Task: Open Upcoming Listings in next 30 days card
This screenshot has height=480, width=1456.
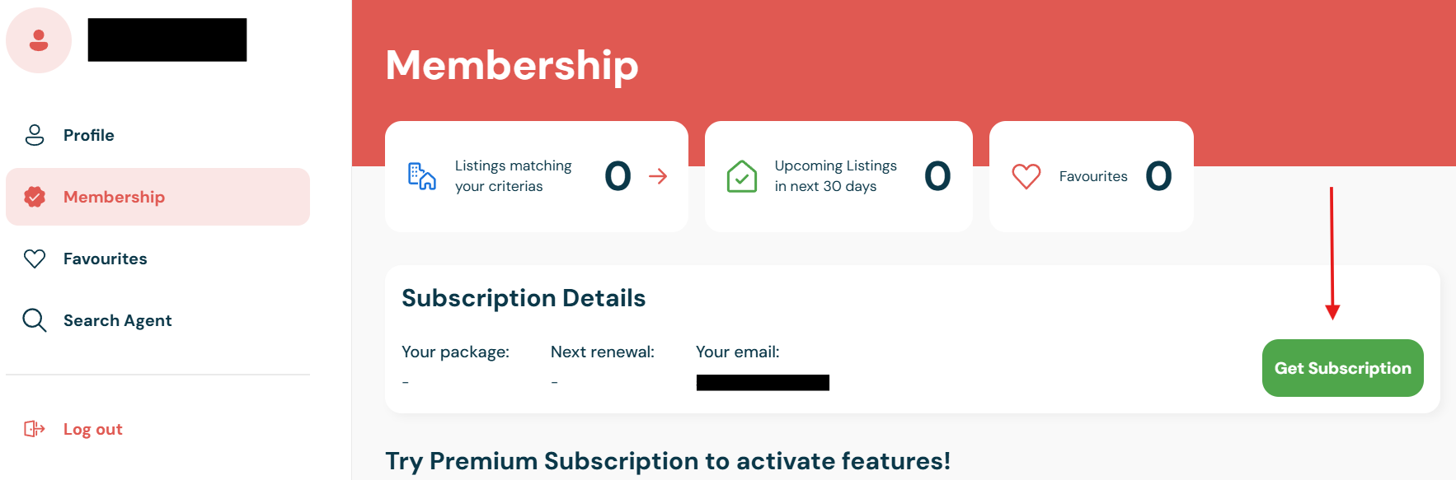Action: point(838,176)
